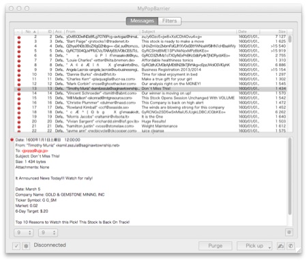Click the pencil edit icon button
Screen dimensions: 307x261
(x=281, y=246)
